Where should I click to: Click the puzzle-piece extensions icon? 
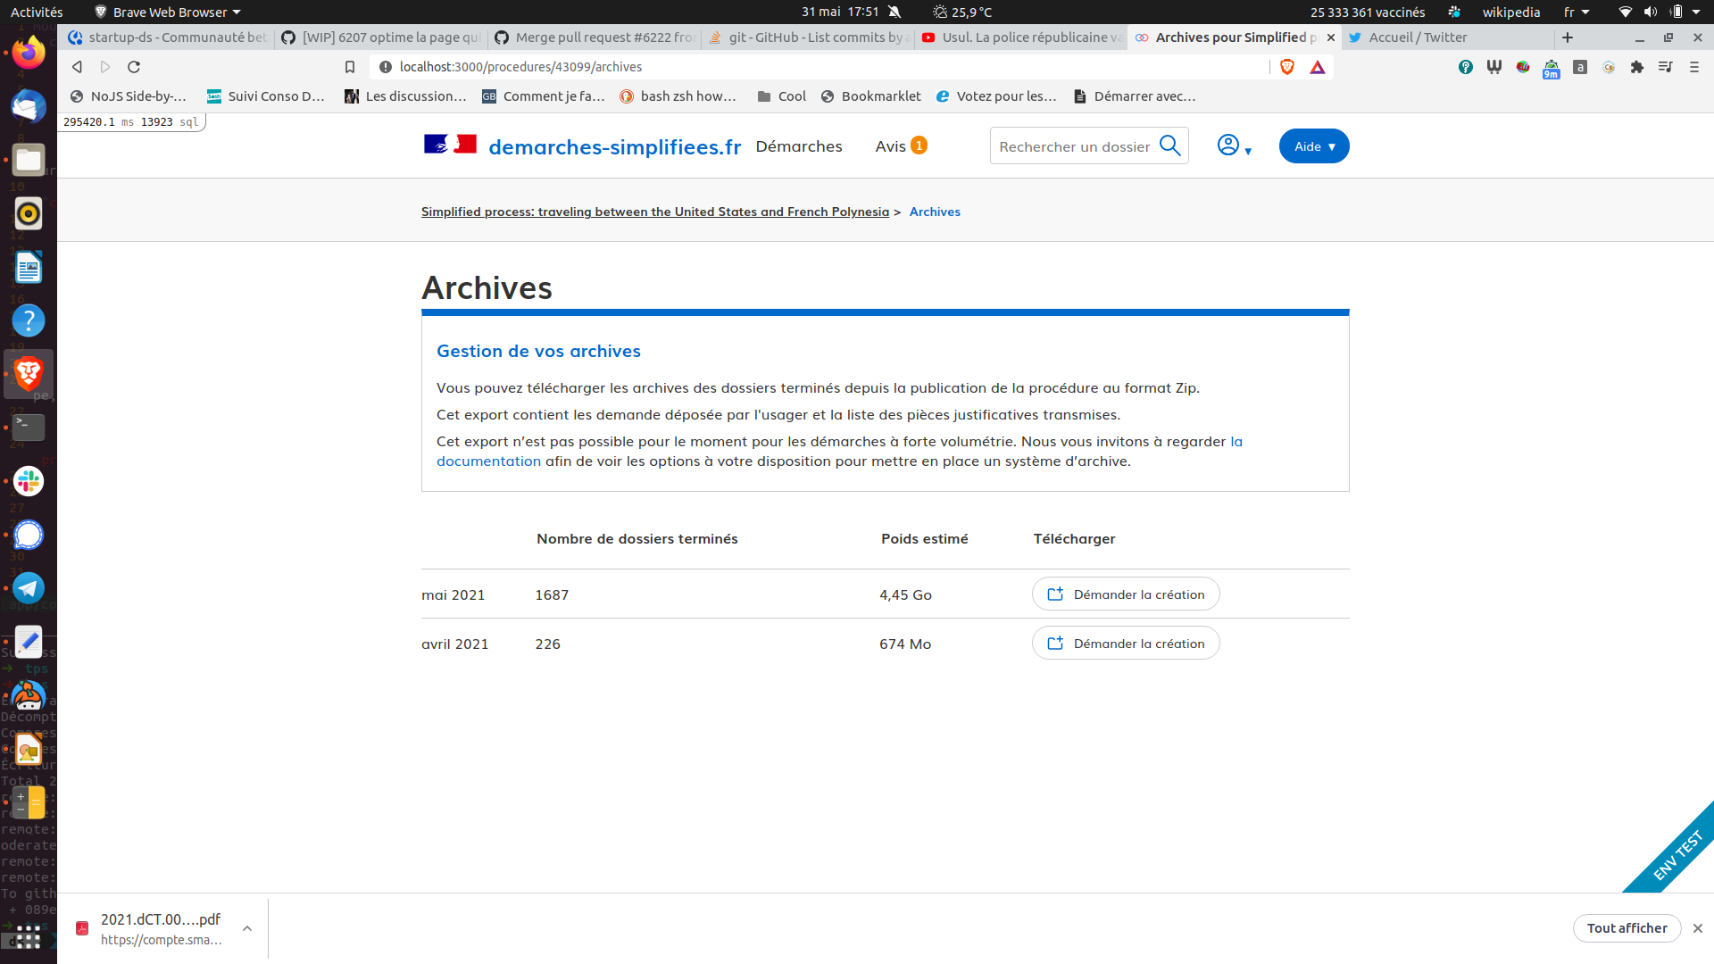point(1638,67)
